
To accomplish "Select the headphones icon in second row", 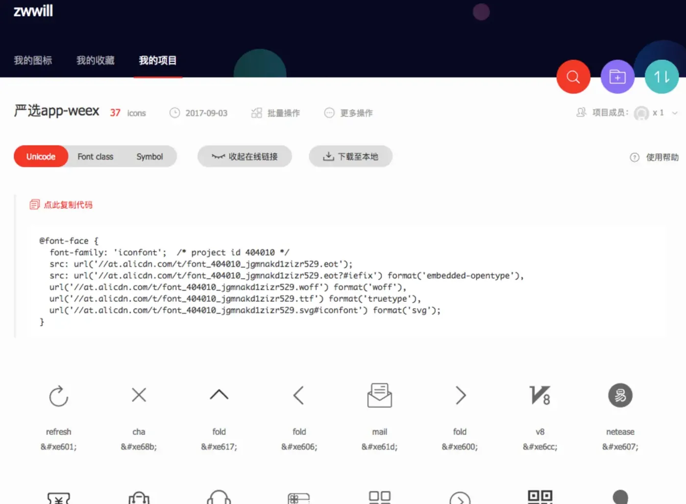I will [219, 497].
